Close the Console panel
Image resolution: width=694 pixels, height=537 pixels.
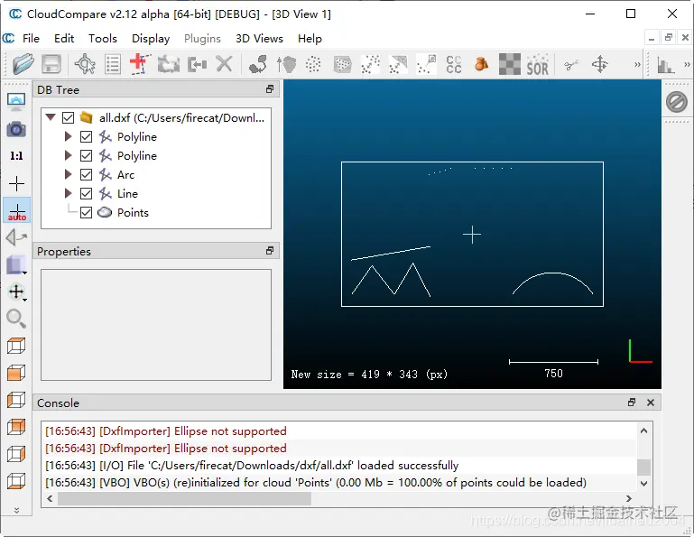click(x=651, y=402)
